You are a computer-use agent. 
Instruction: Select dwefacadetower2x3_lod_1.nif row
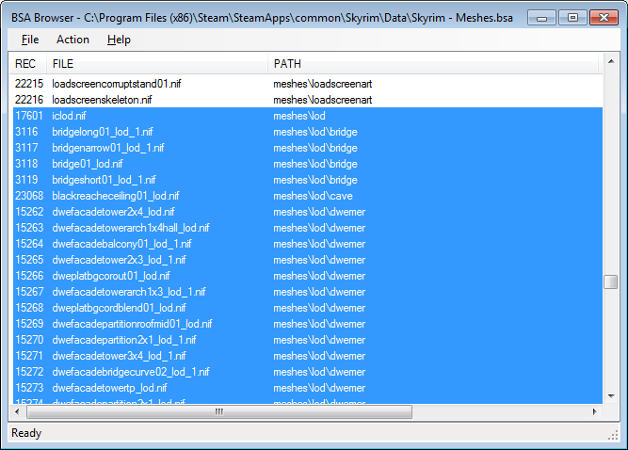(x=308, y=260)
